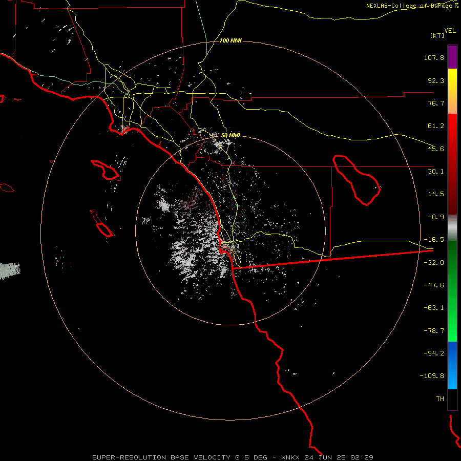Click the 100 NMI range ring label
Screen dimensions: 461x461
pyautogui.click(x=230, y=40)
